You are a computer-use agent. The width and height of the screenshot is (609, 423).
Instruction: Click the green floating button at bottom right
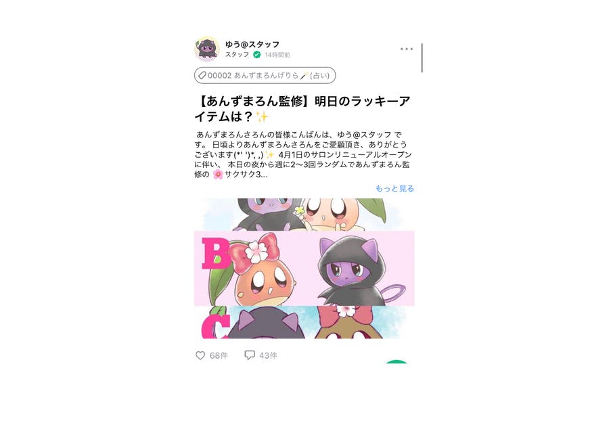pyautogui.click(x=396, y=361)
